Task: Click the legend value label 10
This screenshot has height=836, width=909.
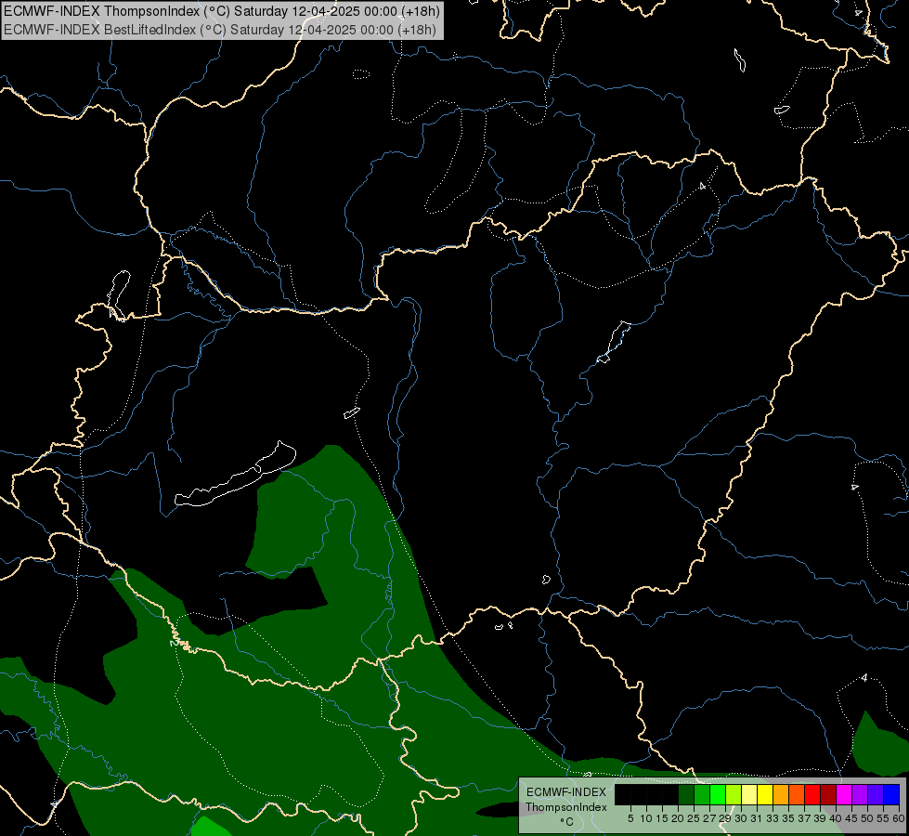Action: (646, 818)
